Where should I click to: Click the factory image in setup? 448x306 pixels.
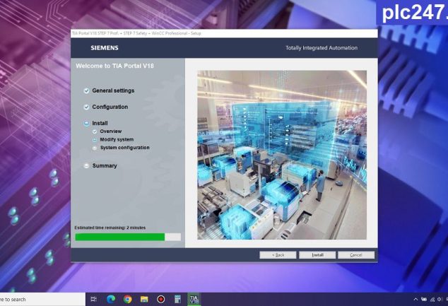click(x=282, y=155)
